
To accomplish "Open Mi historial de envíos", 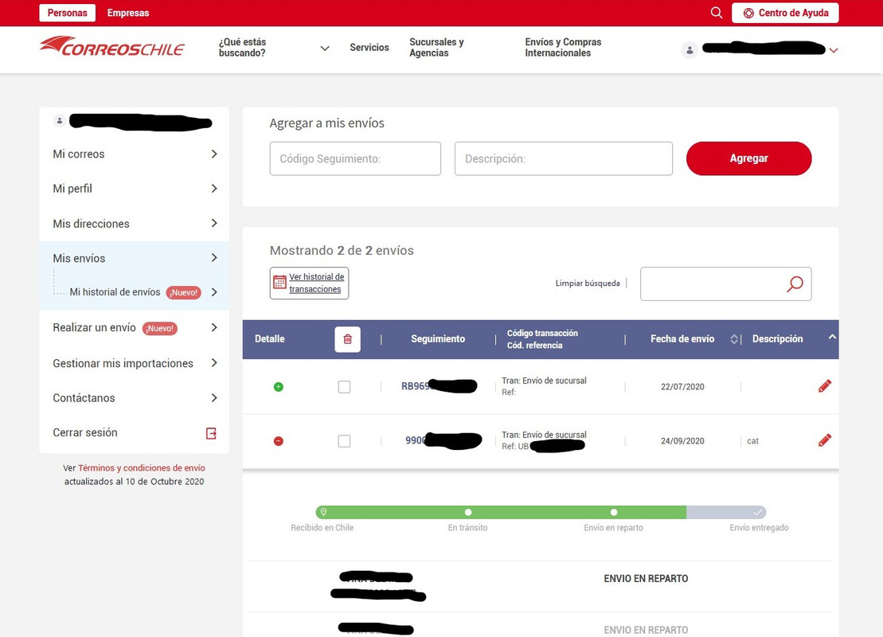I will [115, 291].
